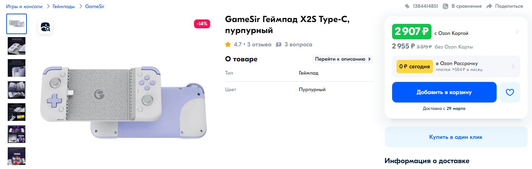Select the second product thumbnail
The width and height of the screenshot is (532, 169).
tap(17, 46)
